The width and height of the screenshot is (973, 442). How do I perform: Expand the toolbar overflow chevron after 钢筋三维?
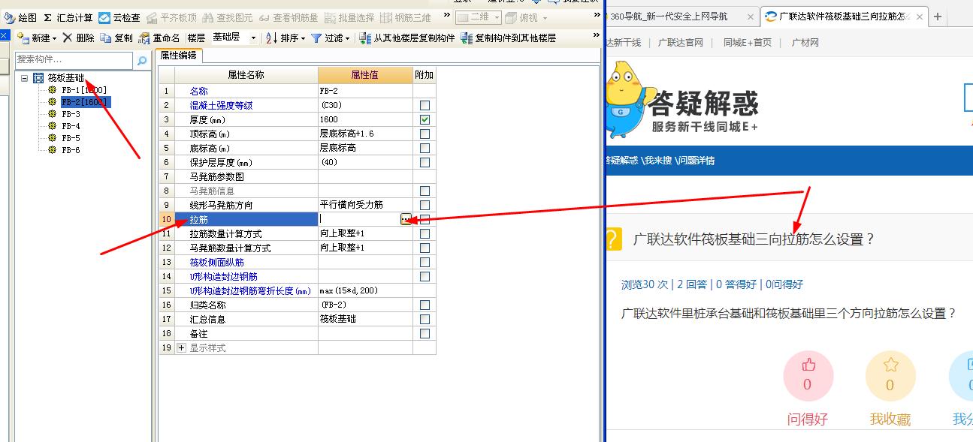coord(446,16)
